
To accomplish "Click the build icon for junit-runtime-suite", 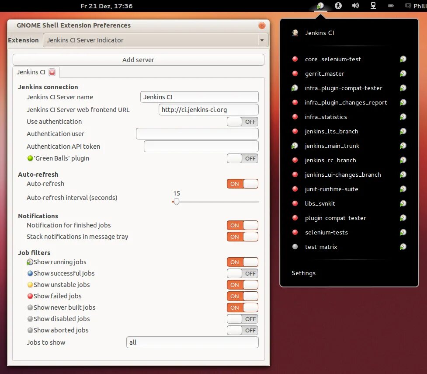I will (x=403, y=189).
